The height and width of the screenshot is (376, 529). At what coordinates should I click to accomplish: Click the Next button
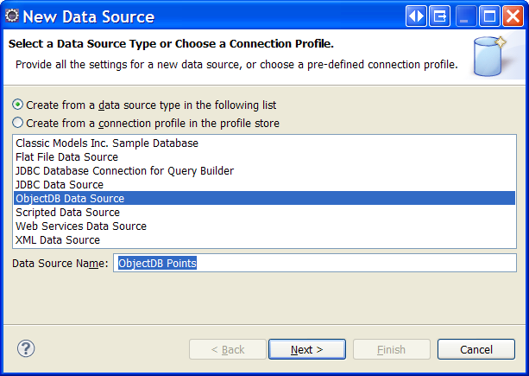click(307, 349)
